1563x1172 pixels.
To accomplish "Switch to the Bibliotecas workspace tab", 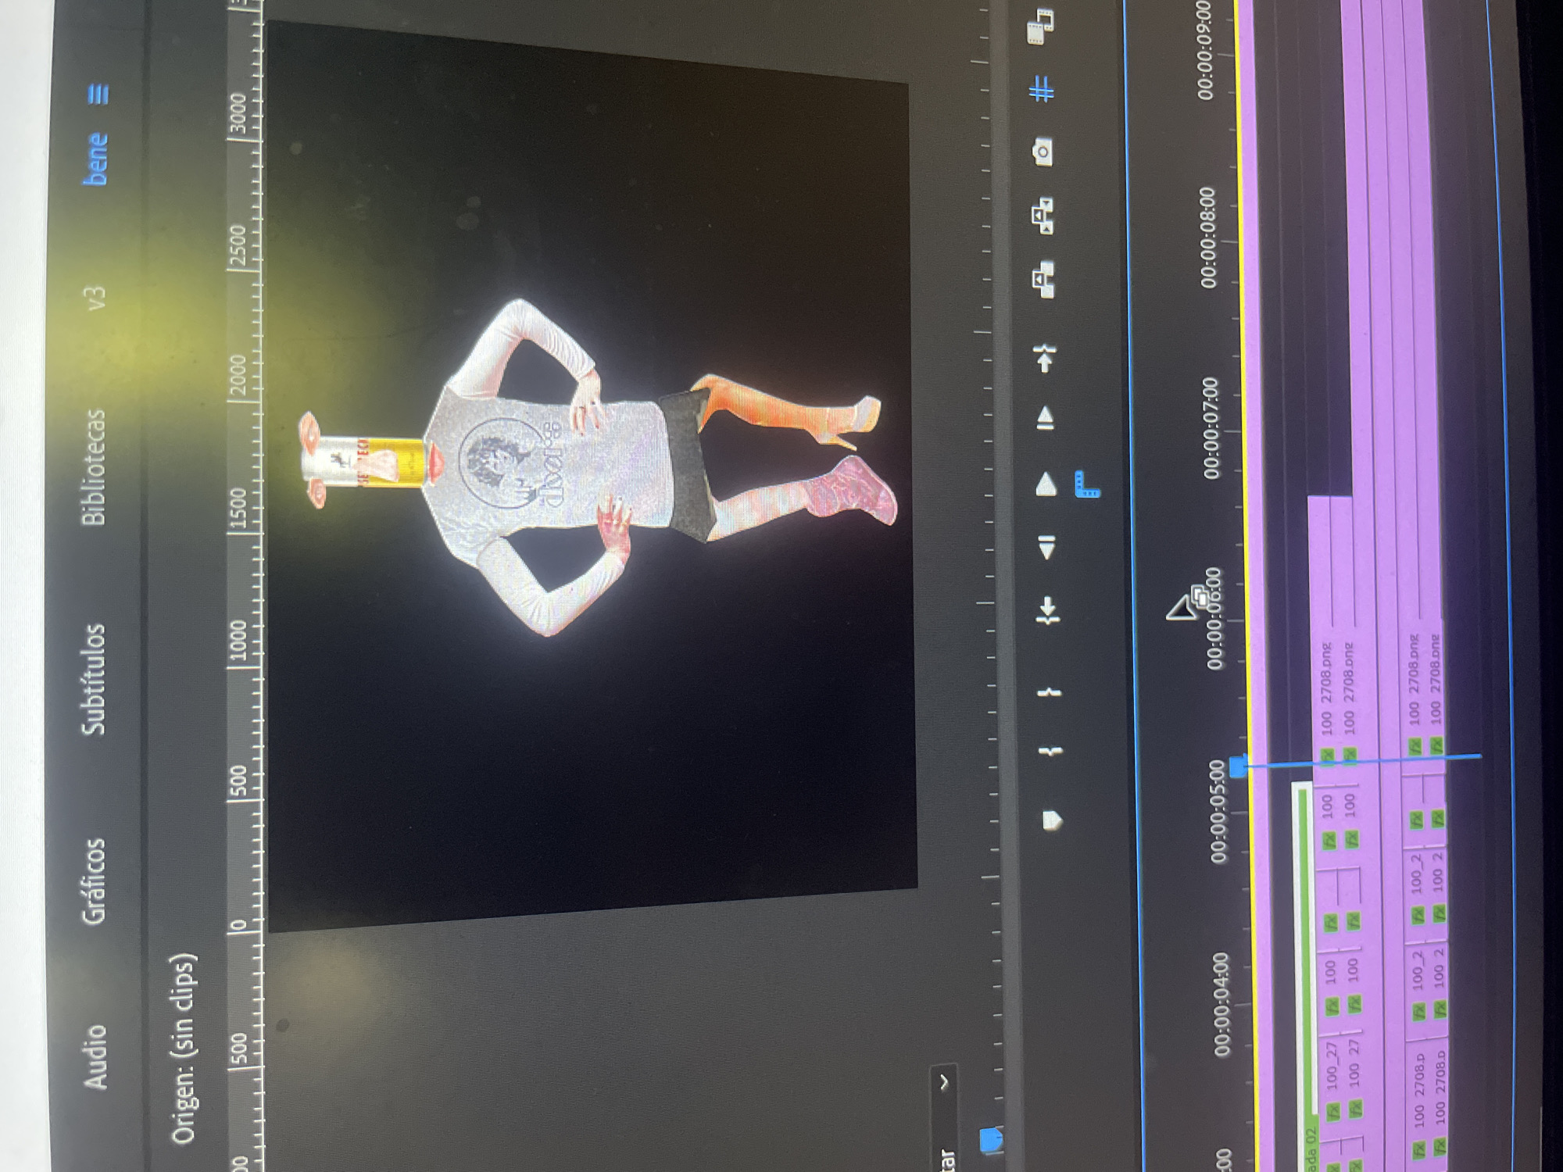I will coord(93,466).
